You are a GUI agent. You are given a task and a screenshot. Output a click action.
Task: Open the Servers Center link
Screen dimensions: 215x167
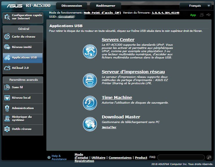click(118, 40)
